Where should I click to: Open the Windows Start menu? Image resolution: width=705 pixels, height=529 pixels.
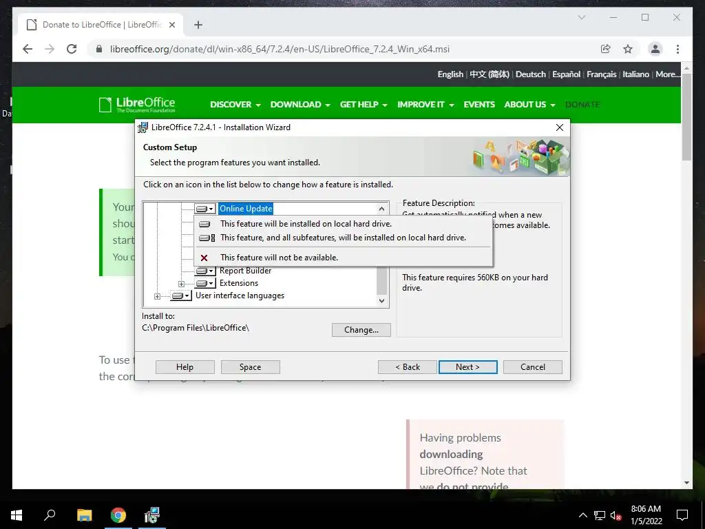(17, 515)
